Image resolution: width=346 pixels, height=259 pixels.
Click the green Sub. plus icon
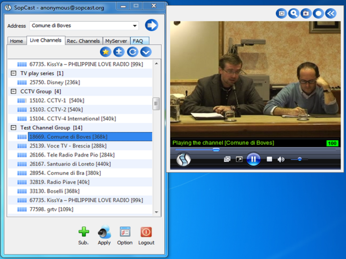(84, 232)
